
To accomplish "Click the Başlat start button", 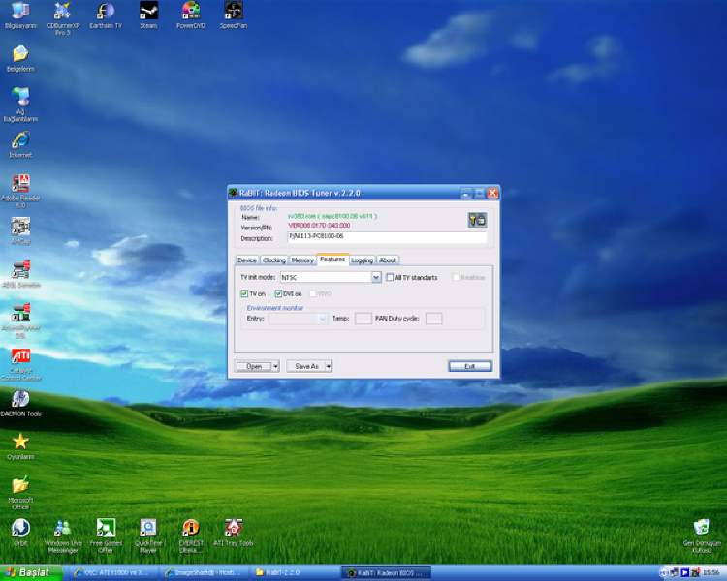I will click(31, 573).
